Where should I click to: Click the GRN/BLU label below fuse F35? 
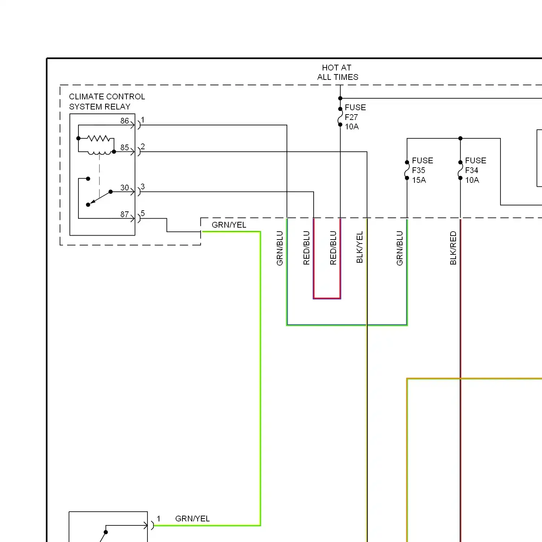pos(400,248)
